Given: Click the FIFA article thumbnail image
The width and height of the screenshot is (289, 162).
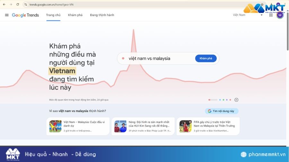Looking at the screenshot, I should coord(185,126).
